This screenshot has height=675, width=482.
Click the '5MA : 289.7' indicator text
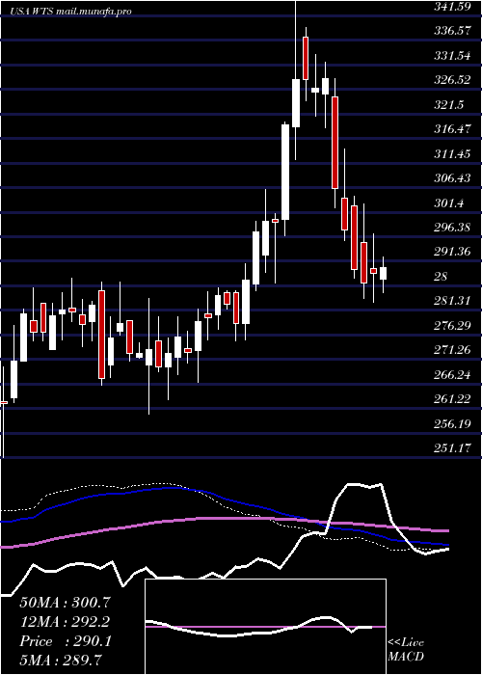tap(61, 661)
